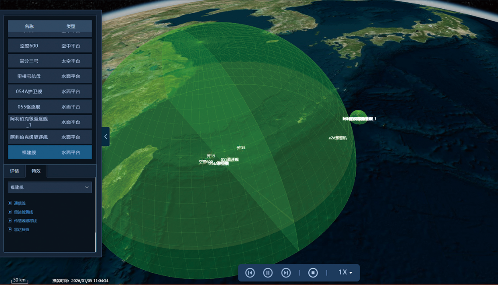Click the 歼35 label on the map
Viewport: 498px width, 285px height.
click(x=241, y=148)
